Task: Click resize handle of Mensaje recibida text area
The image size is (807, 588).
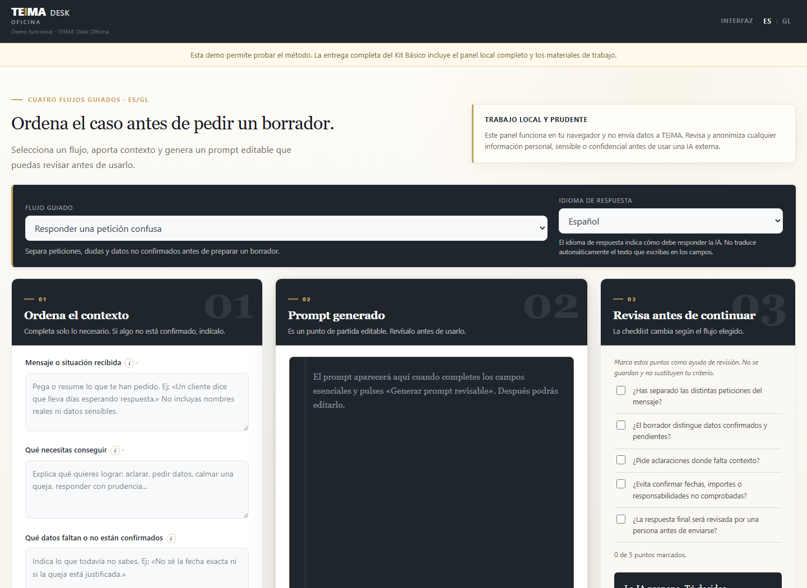Action: click(245, 428)
